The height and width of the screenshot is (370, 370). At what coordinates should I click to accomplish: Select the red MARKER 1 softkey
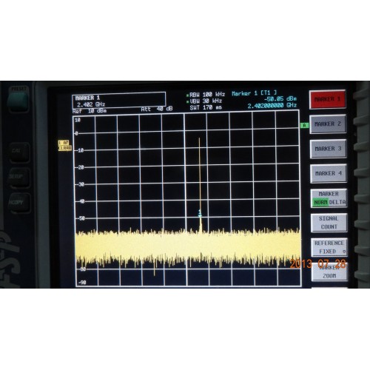coord(328,99)
